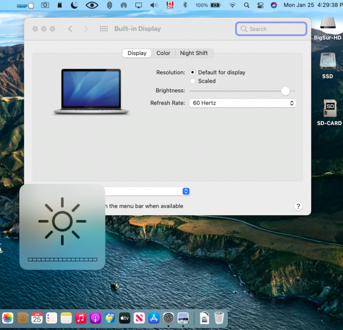Open News app in the Dock

[139, 318]
